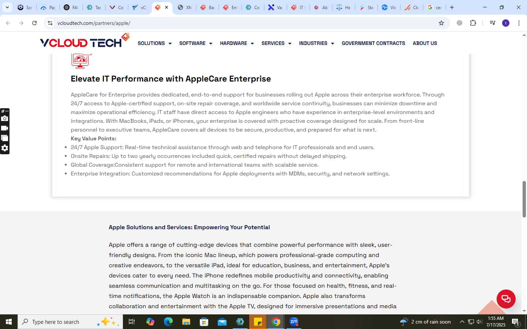Open File Explorer from the taskbar

tap(186, 322)
